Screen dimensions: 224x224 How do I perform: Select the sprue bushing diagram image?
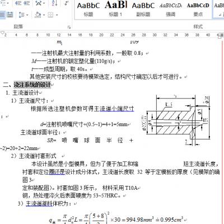(x=176, y=120)
